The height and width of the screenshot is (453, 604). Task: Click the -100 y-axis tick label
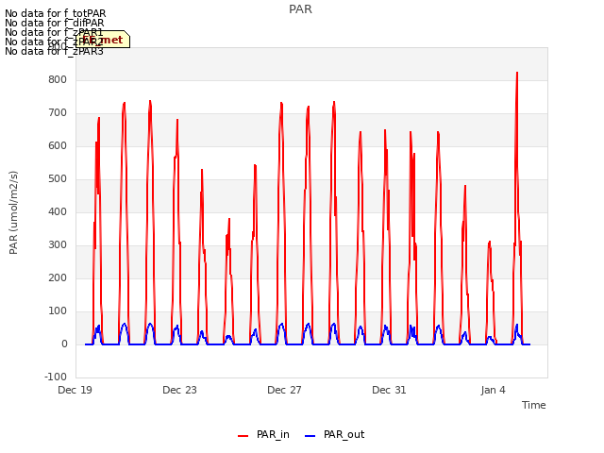click(56, 377)
